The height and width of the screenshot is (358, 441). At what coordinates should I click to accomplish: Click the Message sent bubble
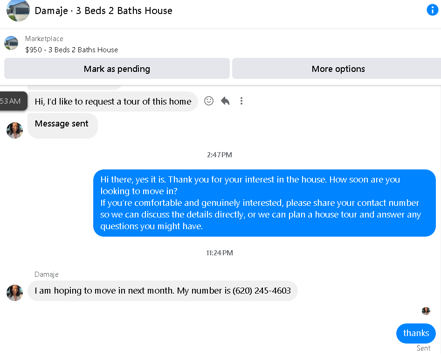tap(62, 126)
